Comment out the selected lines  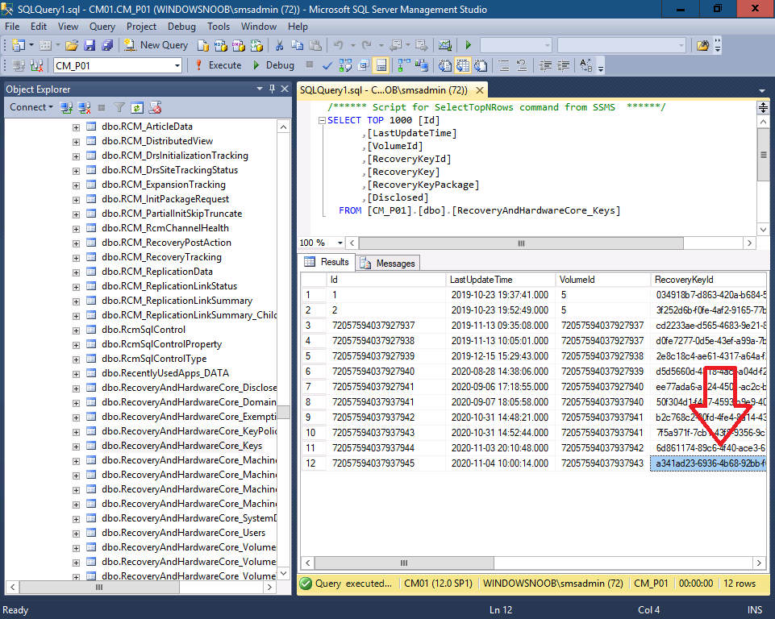(x=504, y=65)
